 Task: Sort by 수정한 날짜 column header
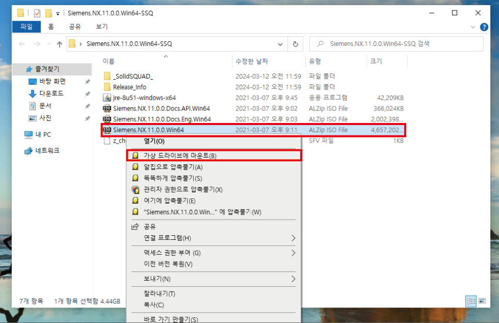point(252,61)
